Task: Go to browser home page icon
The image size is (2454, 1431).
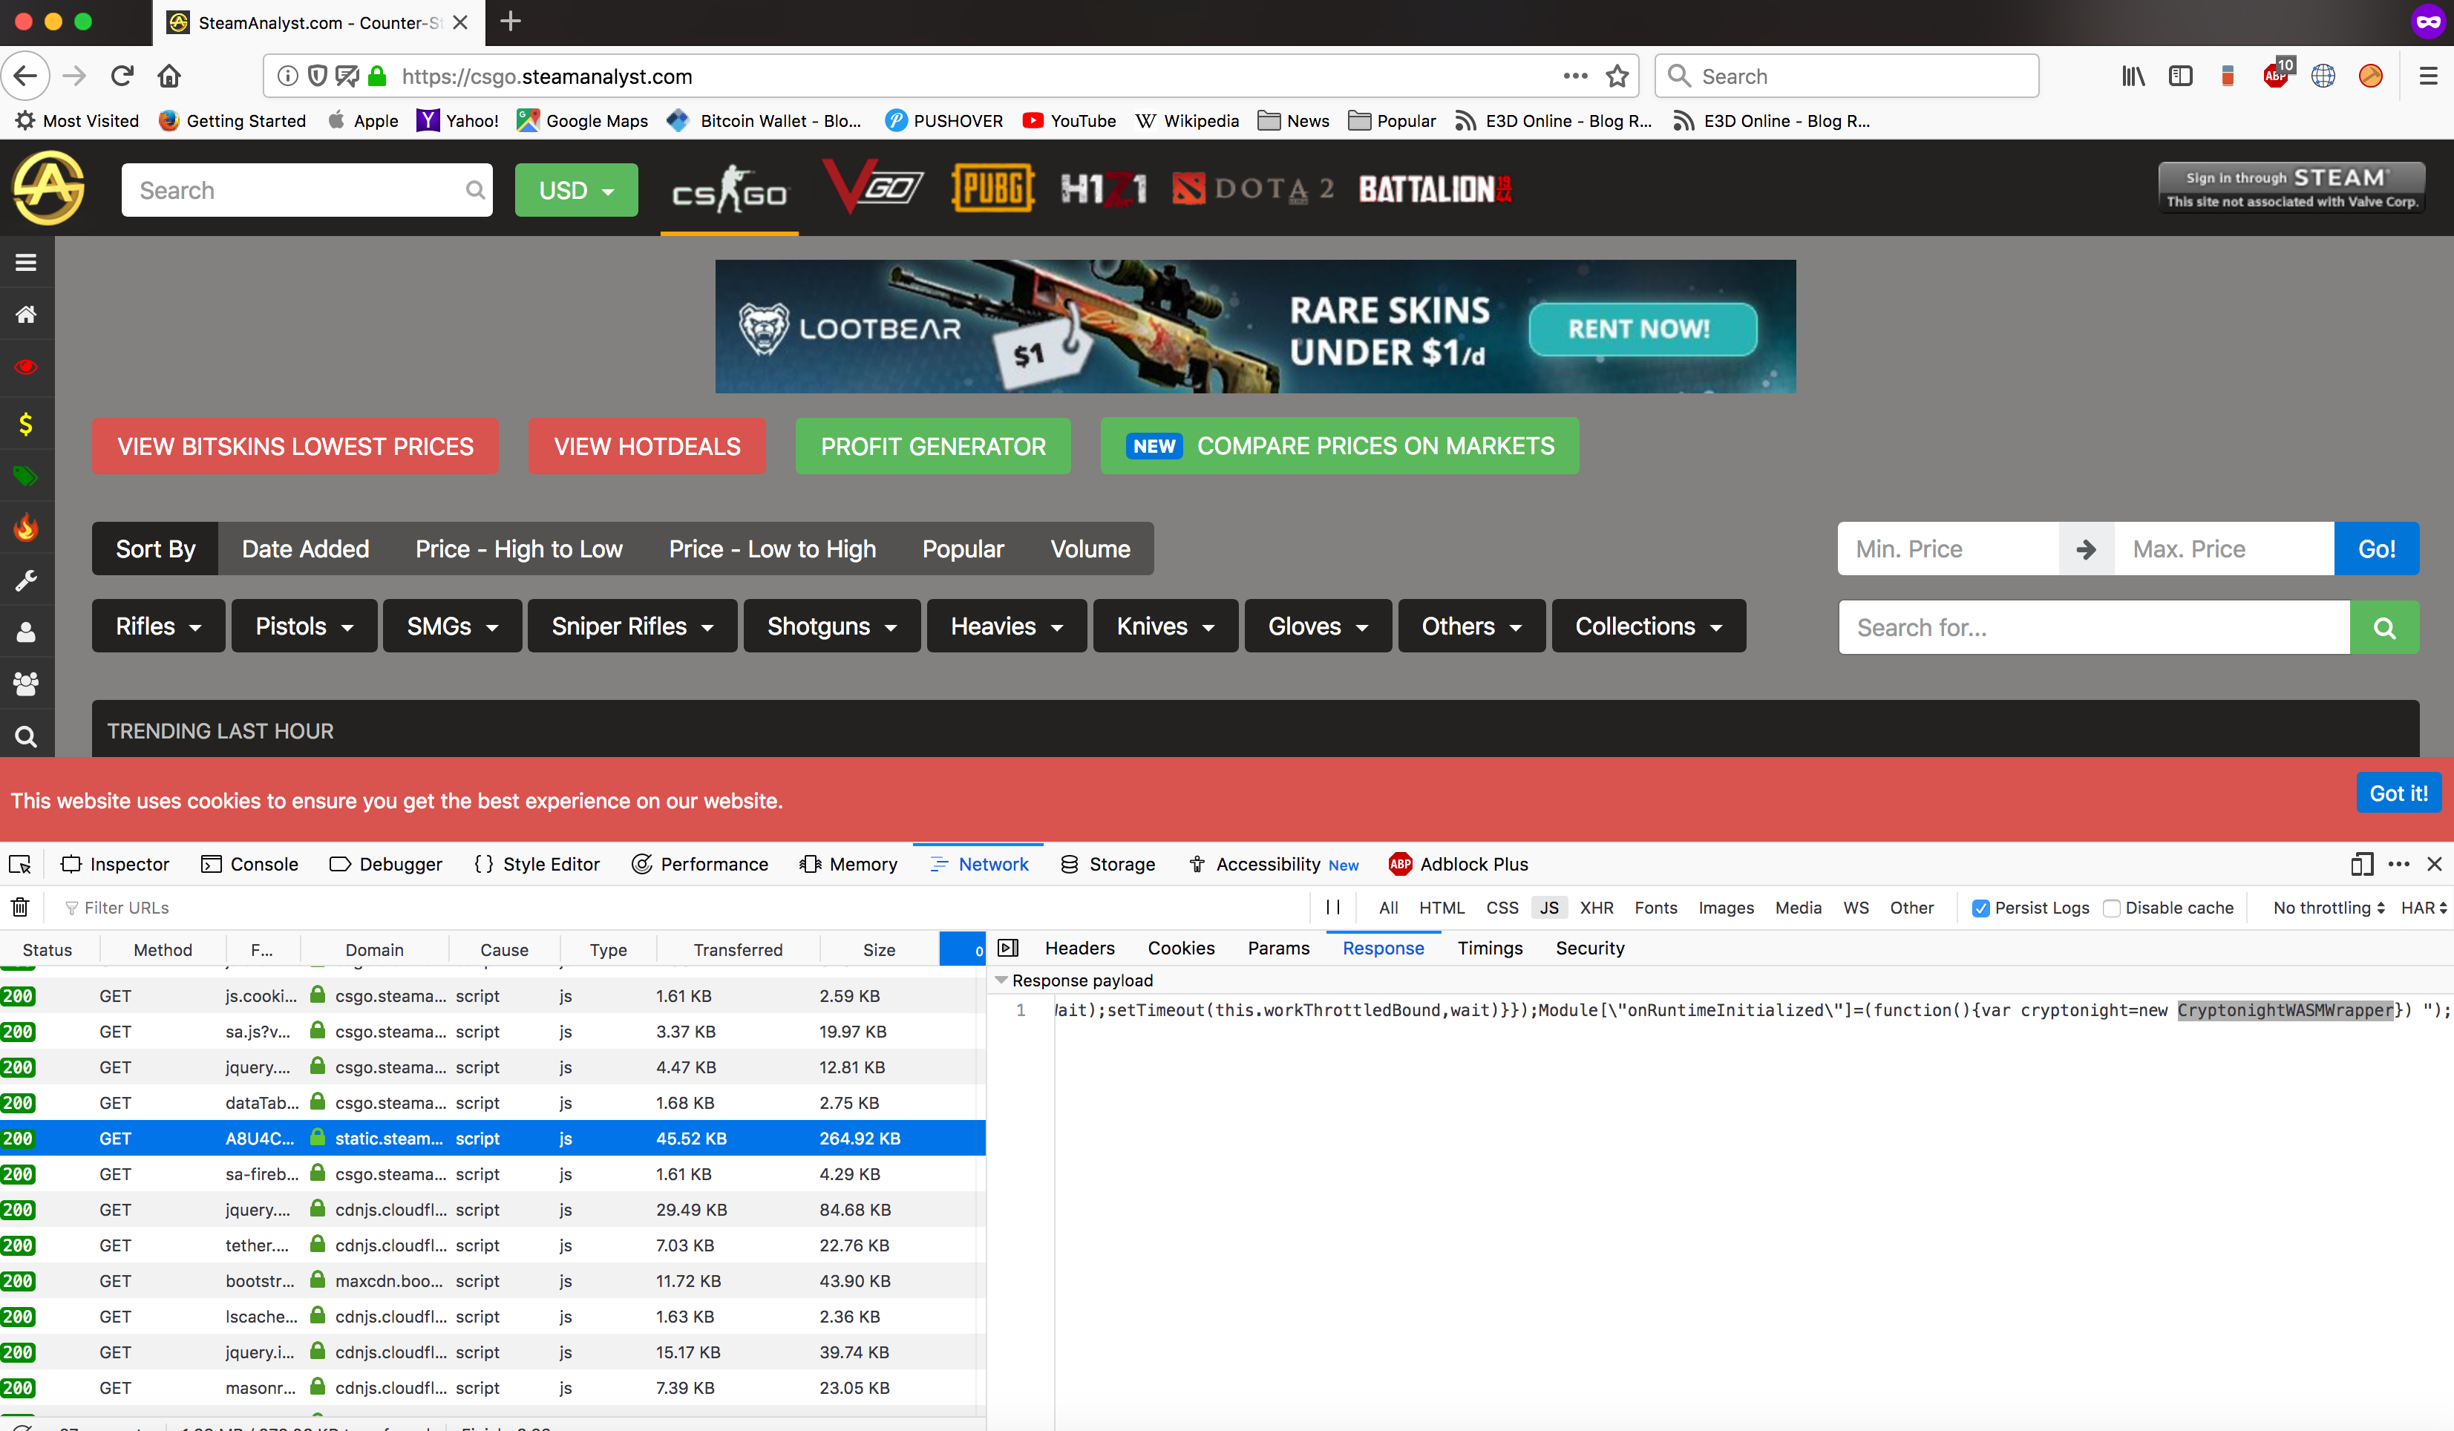Action: (x=169, y=76)
